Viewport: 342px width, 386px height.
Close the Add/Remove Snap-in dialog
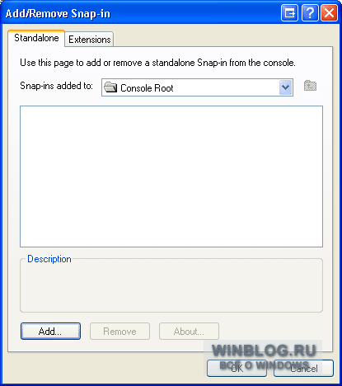point(330,12)
